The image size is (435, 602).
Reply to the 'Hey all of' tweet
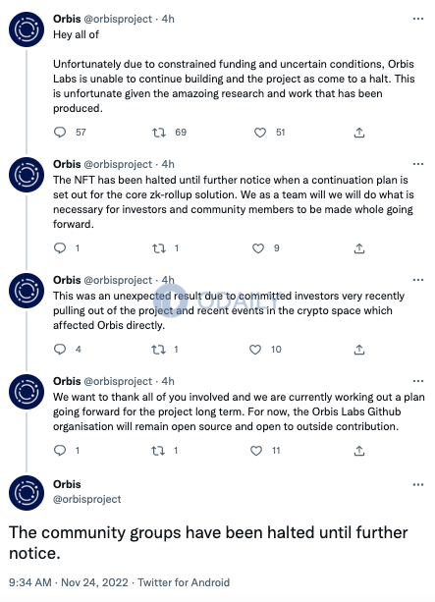pos(60,133)
